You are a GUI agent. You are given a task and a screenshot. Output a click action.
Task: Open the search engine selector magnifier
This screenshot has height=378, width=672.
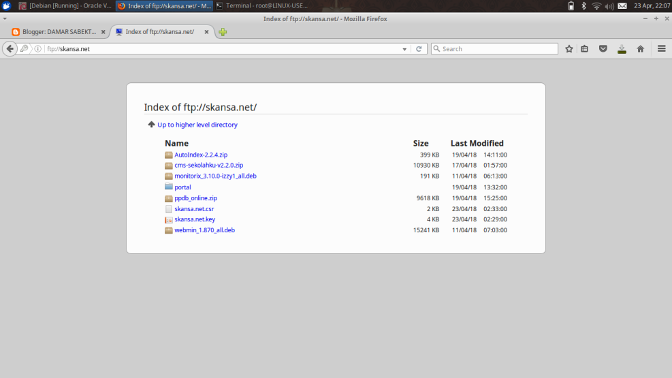tap(436, 49)
